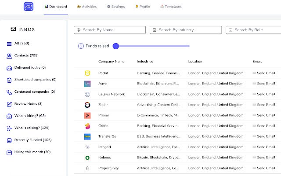Open Hiring this month (20)
Image resolution: width=281 pixels, height=176 pixels.
(x=32, y=152)
